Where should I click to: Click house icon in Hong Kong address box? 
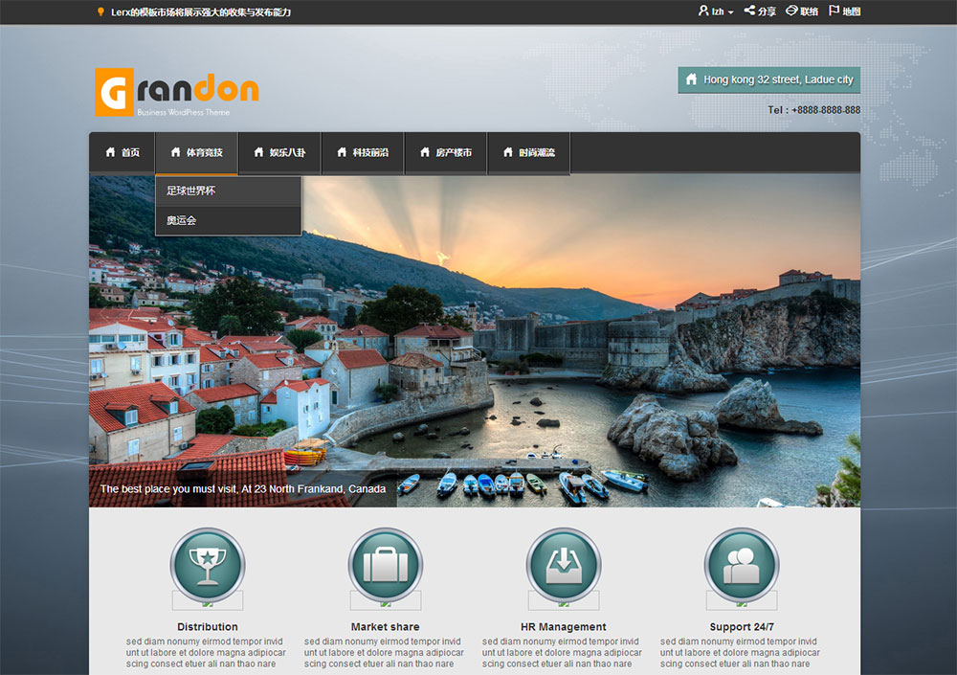pos(691,79)
